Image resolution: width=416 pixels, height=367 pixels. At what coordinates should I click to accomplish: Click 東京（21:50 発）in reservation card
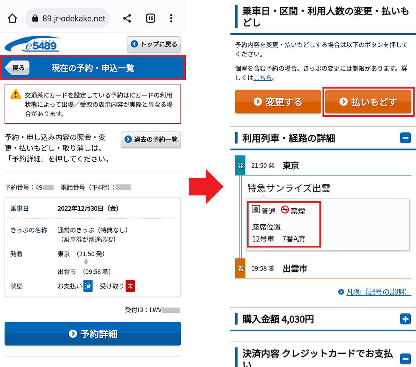81,254
